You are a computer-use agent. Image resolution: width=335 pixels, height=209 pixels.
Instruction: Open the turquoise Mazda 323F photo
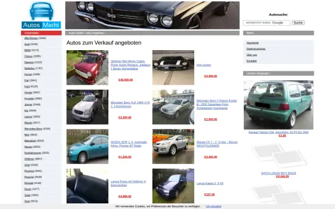[x=88, y=147]
